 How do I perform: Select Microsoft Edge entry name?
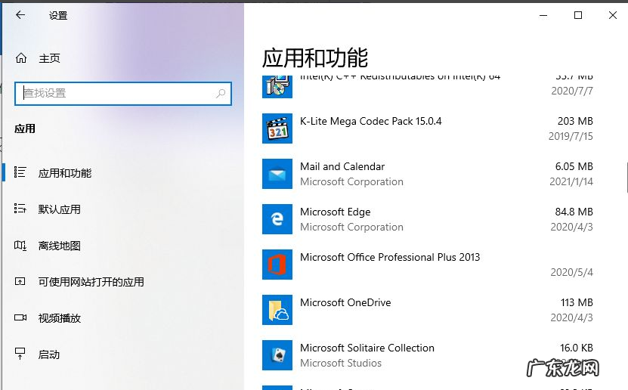point(336,212)
